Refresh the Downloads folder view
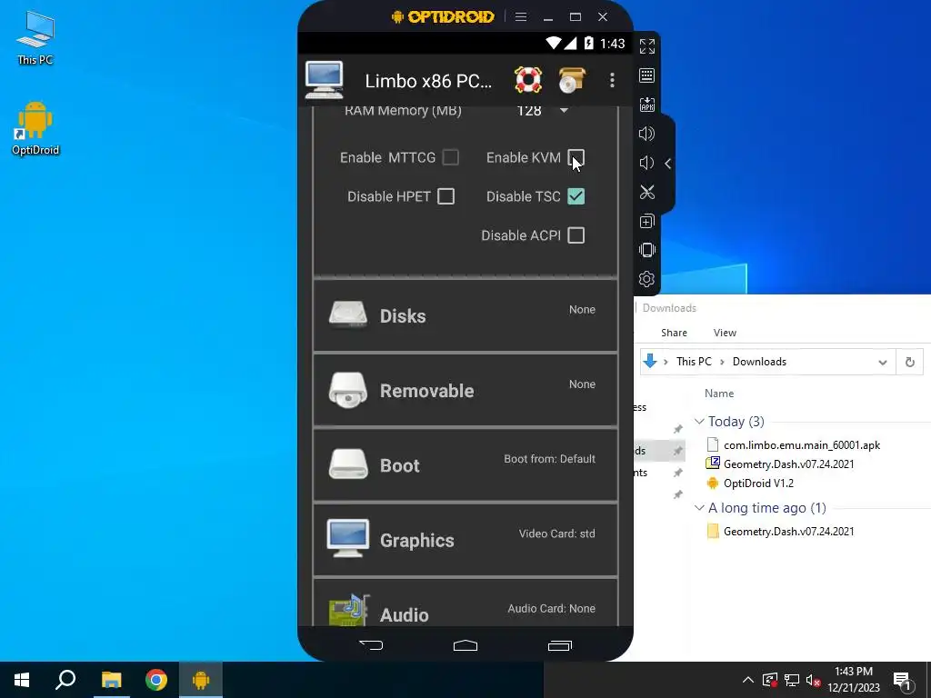Image resolution: width=931 pixels, height=698 pixels. coord(909,362)
